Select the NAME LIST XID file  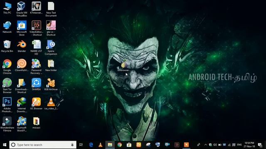[x=36, y=48]
